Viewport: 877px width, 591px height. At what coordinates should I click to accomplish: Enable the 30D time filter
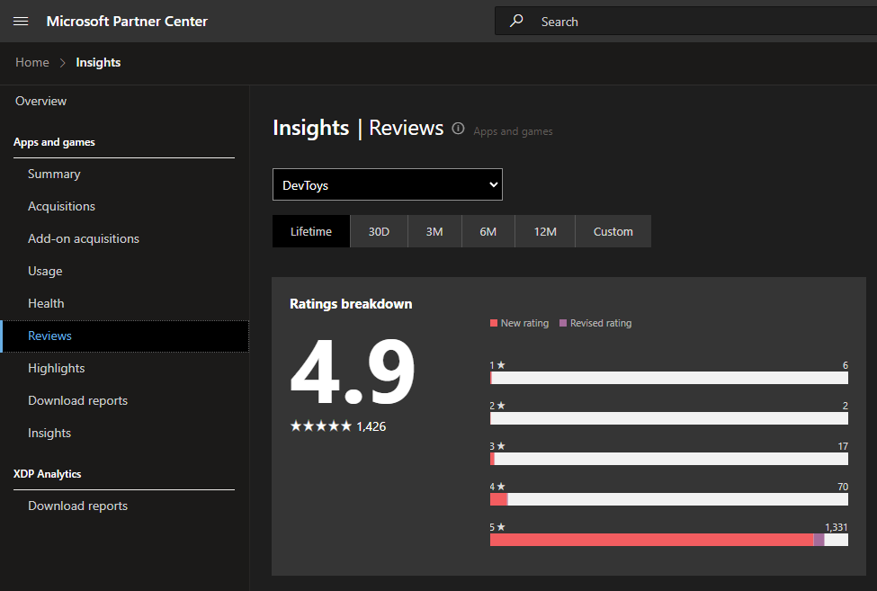(379, 231)
